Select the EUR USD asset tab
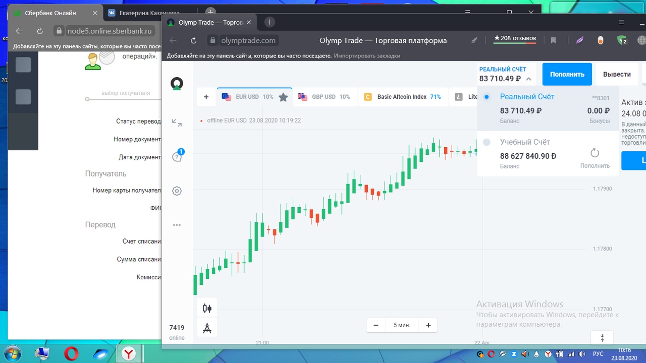646x363 pixels. point(254,97)
